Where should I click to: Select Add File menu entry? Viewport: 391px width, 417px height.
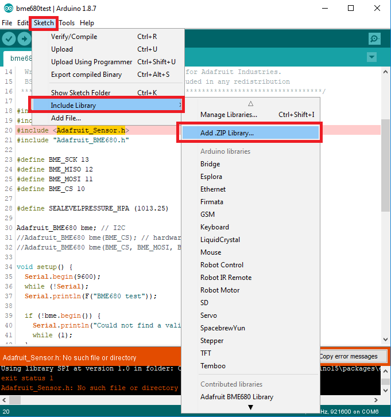pos(65,118)
